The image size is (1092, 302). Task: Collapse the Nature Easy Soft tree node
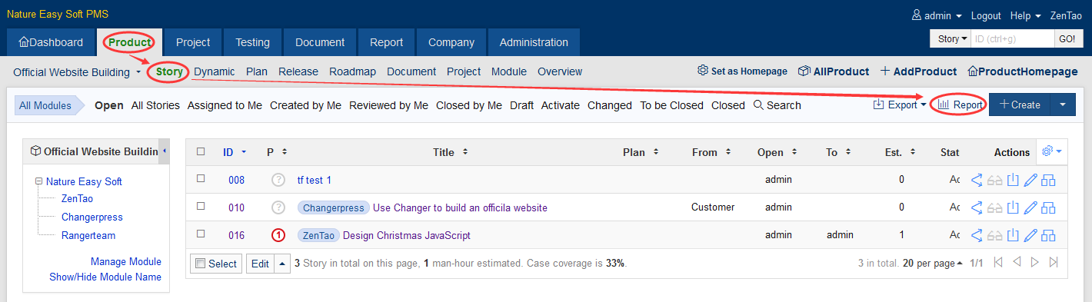38,182
